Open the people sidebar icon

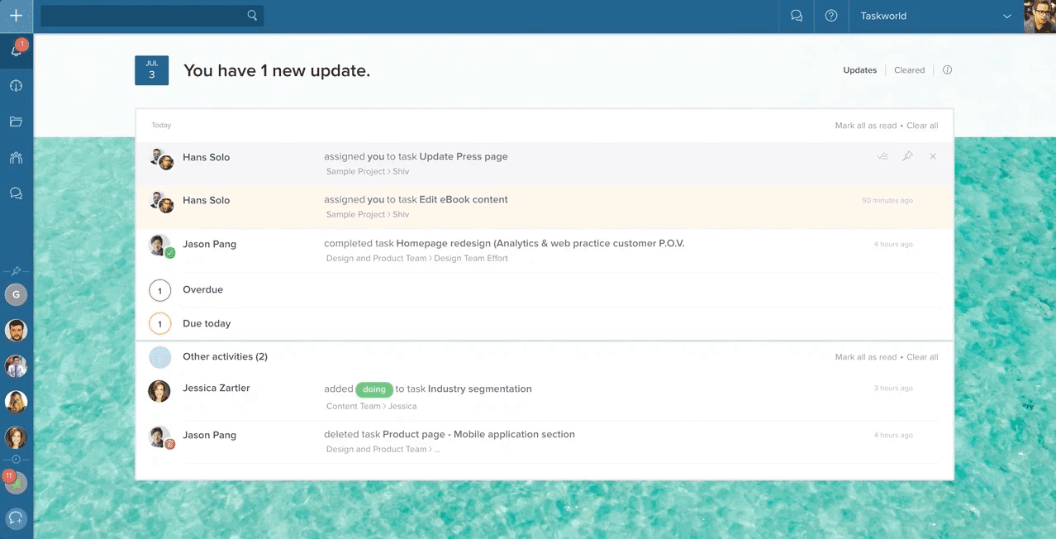16,158
